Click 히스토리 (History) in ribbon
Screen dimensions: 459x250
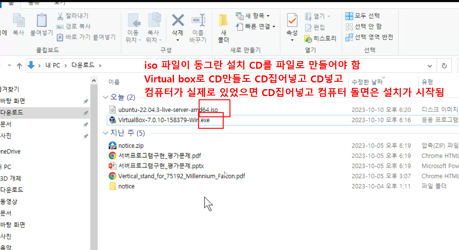pyautogui.click(x=320, y=38)
